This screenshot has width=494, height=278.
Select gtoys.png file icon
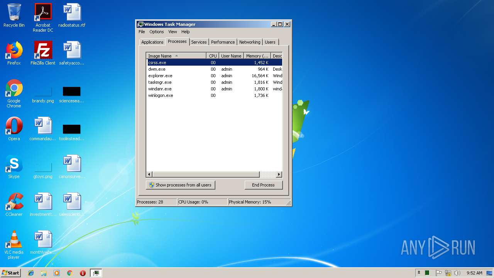pos(43,170)
